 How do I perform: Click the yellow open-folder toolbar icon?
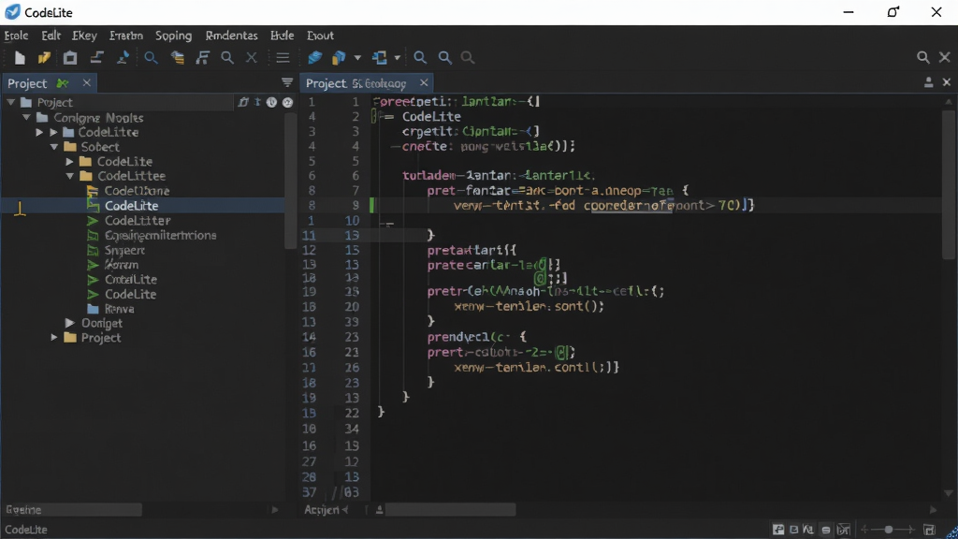tap(44, 58)
